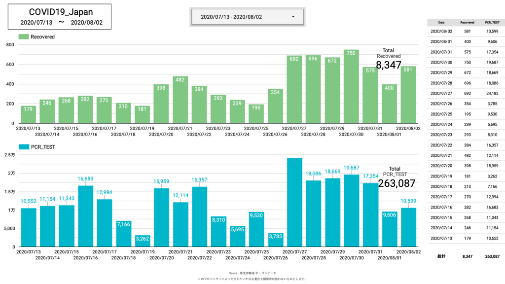Image resolution: width=505 pixels, height=284 pixels.
Task: Select the Recovered bar labeled 482
Action: (x=180, y=101)
